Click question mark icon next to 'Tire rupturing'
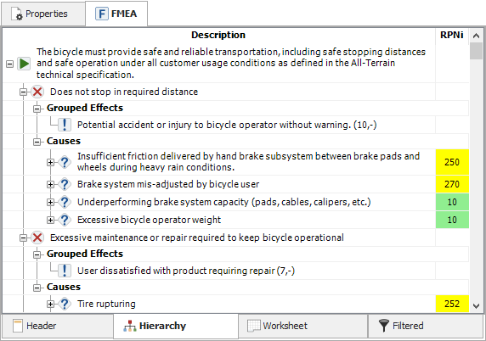486x341 pixels. tap(65, 304)
